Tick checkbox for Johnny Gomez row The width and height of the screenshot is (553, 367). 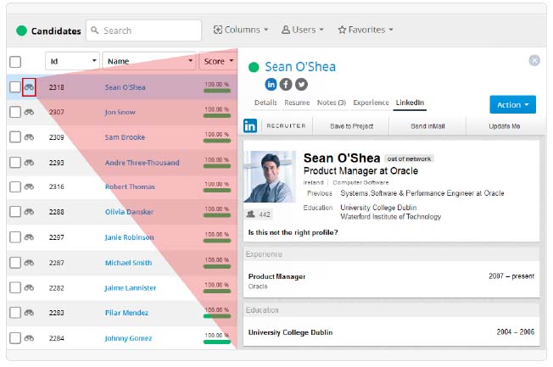[15, 338]
